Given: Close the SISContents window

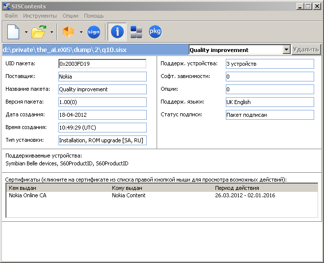Looking at the screenshot, I should pos(317,6).
